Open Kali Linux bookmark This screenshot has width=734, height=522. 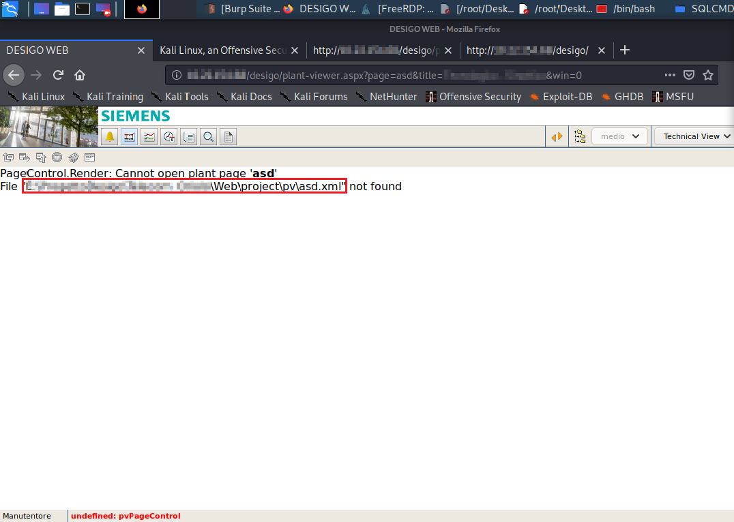point(37,97)
